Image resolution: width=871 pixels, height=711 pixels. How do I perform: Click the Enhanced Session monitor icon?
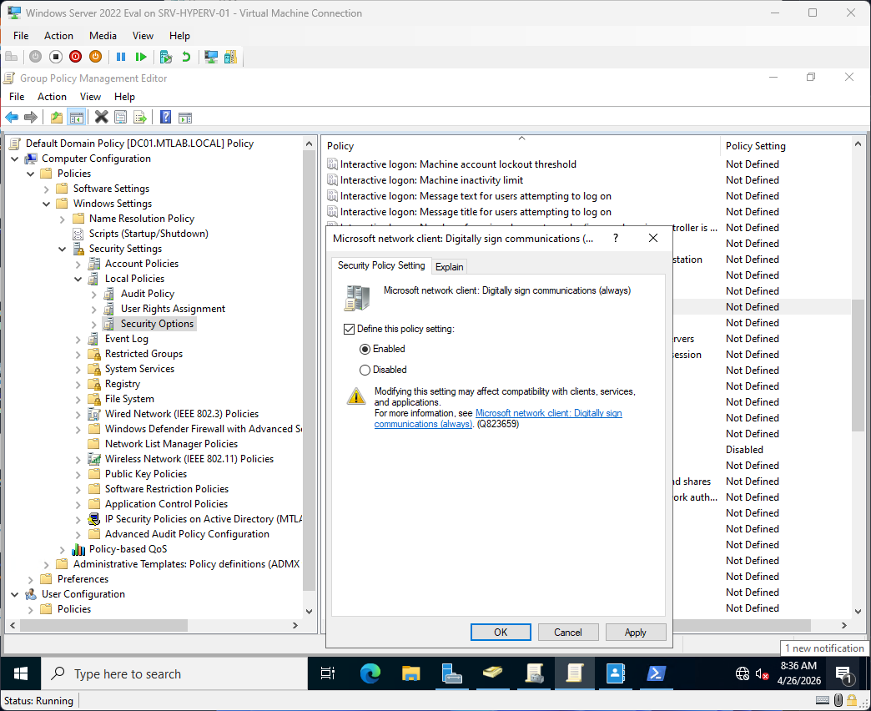click(x=211, y=57)
